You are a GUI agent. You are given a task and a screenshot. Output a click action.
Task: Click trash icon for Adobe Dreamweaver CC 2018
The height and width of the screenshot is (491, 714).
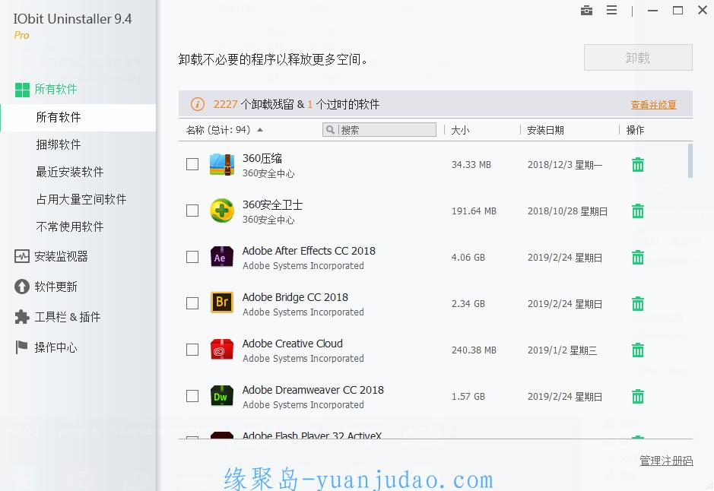tap(638, 397)
